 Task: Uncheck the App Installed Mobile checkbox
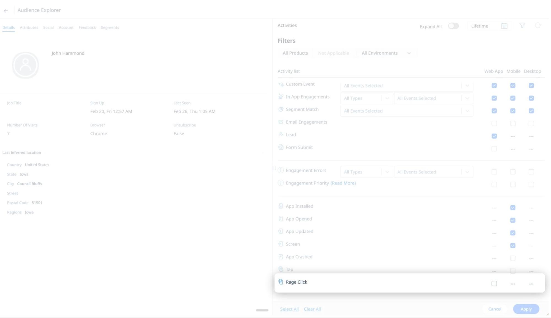pos(512,208)
